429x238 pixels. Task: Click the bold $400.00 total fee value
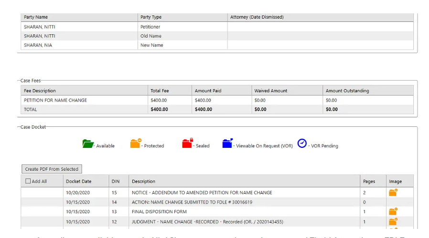(159, 109)
